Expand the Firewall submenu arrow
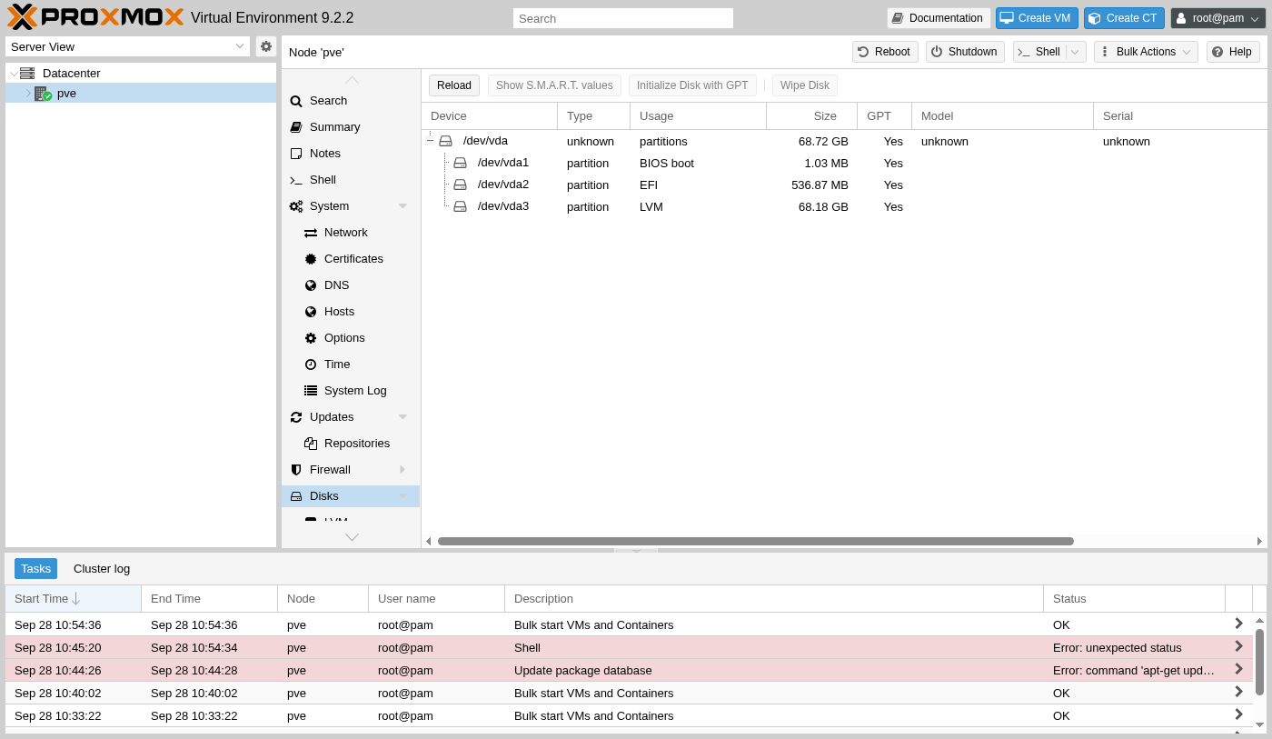 pyautogui.click(x=402, y=470)
